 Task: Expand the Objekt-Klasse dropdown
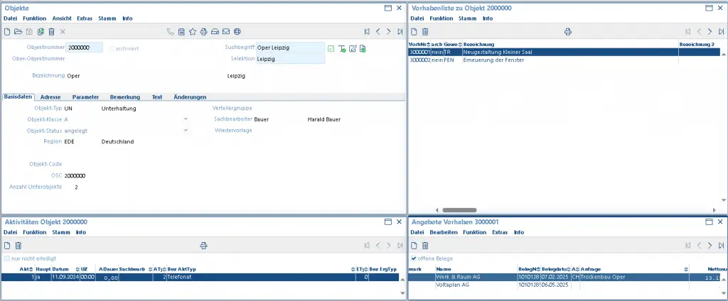coord(186,119)
